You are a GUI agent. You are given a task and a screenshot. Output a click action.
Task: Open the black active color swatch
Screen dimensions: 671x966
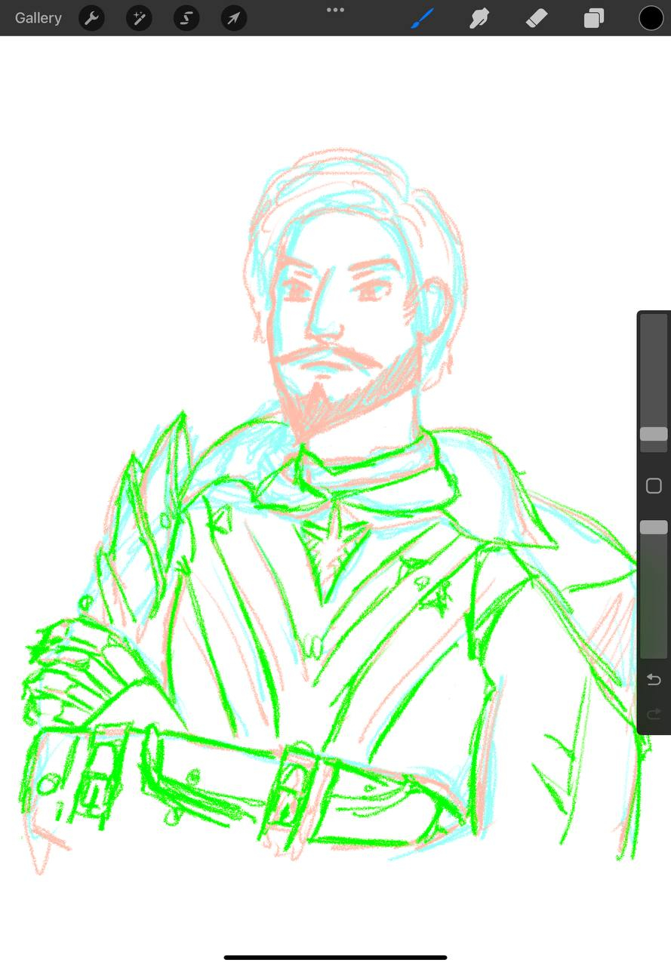[651, 18]
